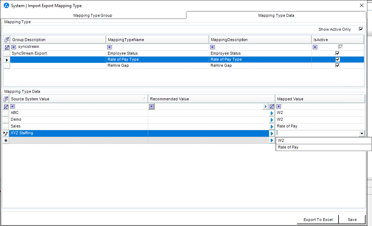Select the ABC source system value
This screenshot has width=372, height=226.
pyautogui.click(x=78, y=113)
